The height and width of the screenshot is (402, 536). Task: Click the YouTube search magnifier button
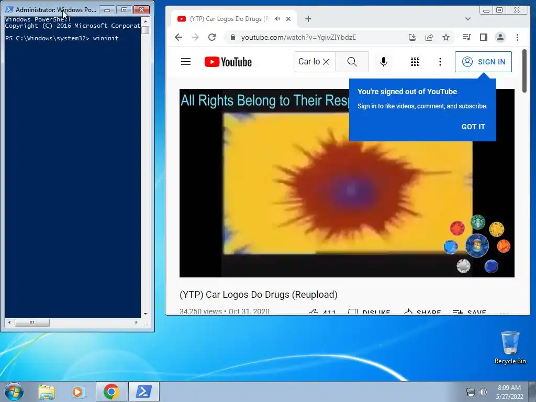tap(352, 62)
